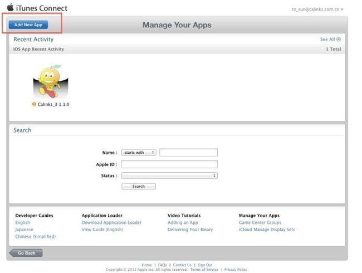
Task: Click iCloud Manage Display Sets link
Action: coord(267,230)
